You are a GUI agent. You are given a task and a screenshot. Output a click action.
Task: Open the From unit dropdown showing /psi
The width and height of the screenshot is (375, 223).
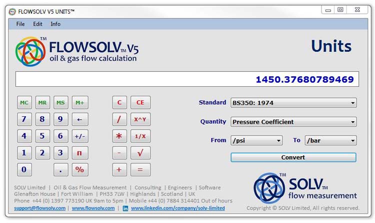tap(256, 141)
